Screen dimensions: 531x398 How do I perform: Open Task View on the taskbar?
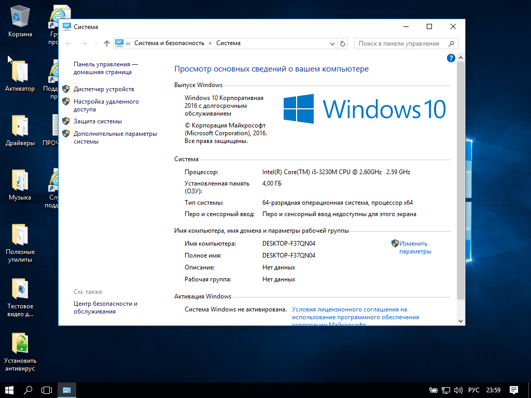[47, 390]
